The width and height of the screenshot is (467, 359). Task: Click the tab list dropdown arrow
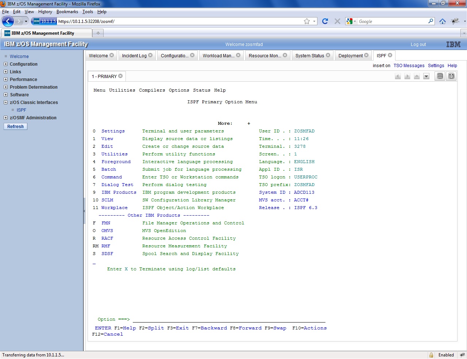click(464, 33)
